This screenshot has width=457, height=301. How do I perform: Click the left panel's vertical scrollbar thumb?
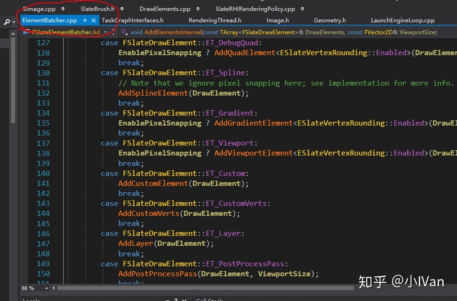(13, 80)
